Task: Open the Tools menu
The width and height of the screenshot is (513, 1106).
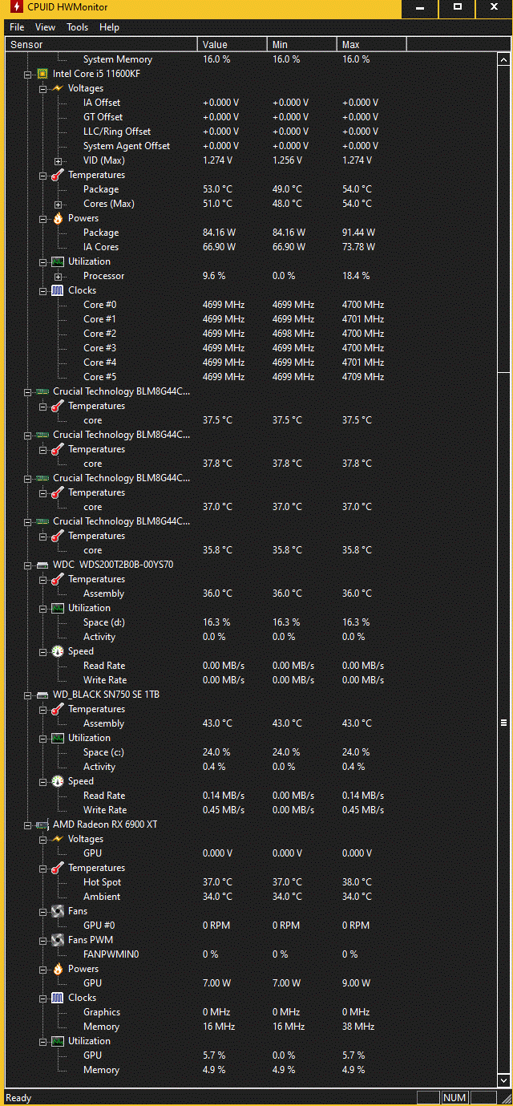Action: click(x=78, y=27)
